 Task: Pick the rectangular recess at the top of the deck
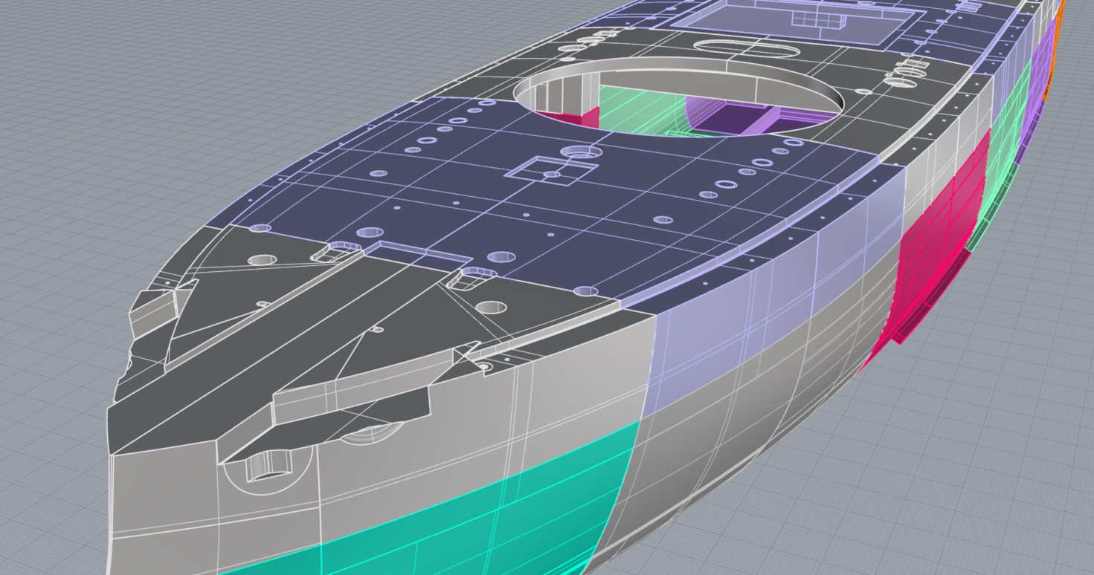pyautogui.click(x=803, y=22)
